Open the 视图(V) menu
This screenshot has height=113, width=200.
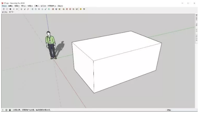click(x=17, y=6)
